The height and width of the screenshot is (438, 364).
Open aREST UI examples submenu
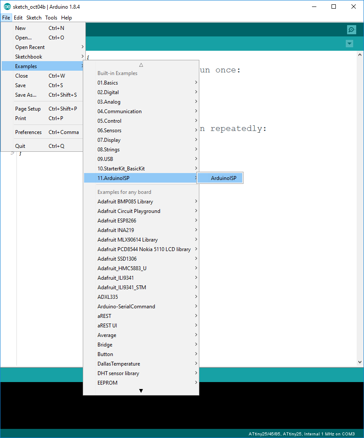[x=141, y=325]
